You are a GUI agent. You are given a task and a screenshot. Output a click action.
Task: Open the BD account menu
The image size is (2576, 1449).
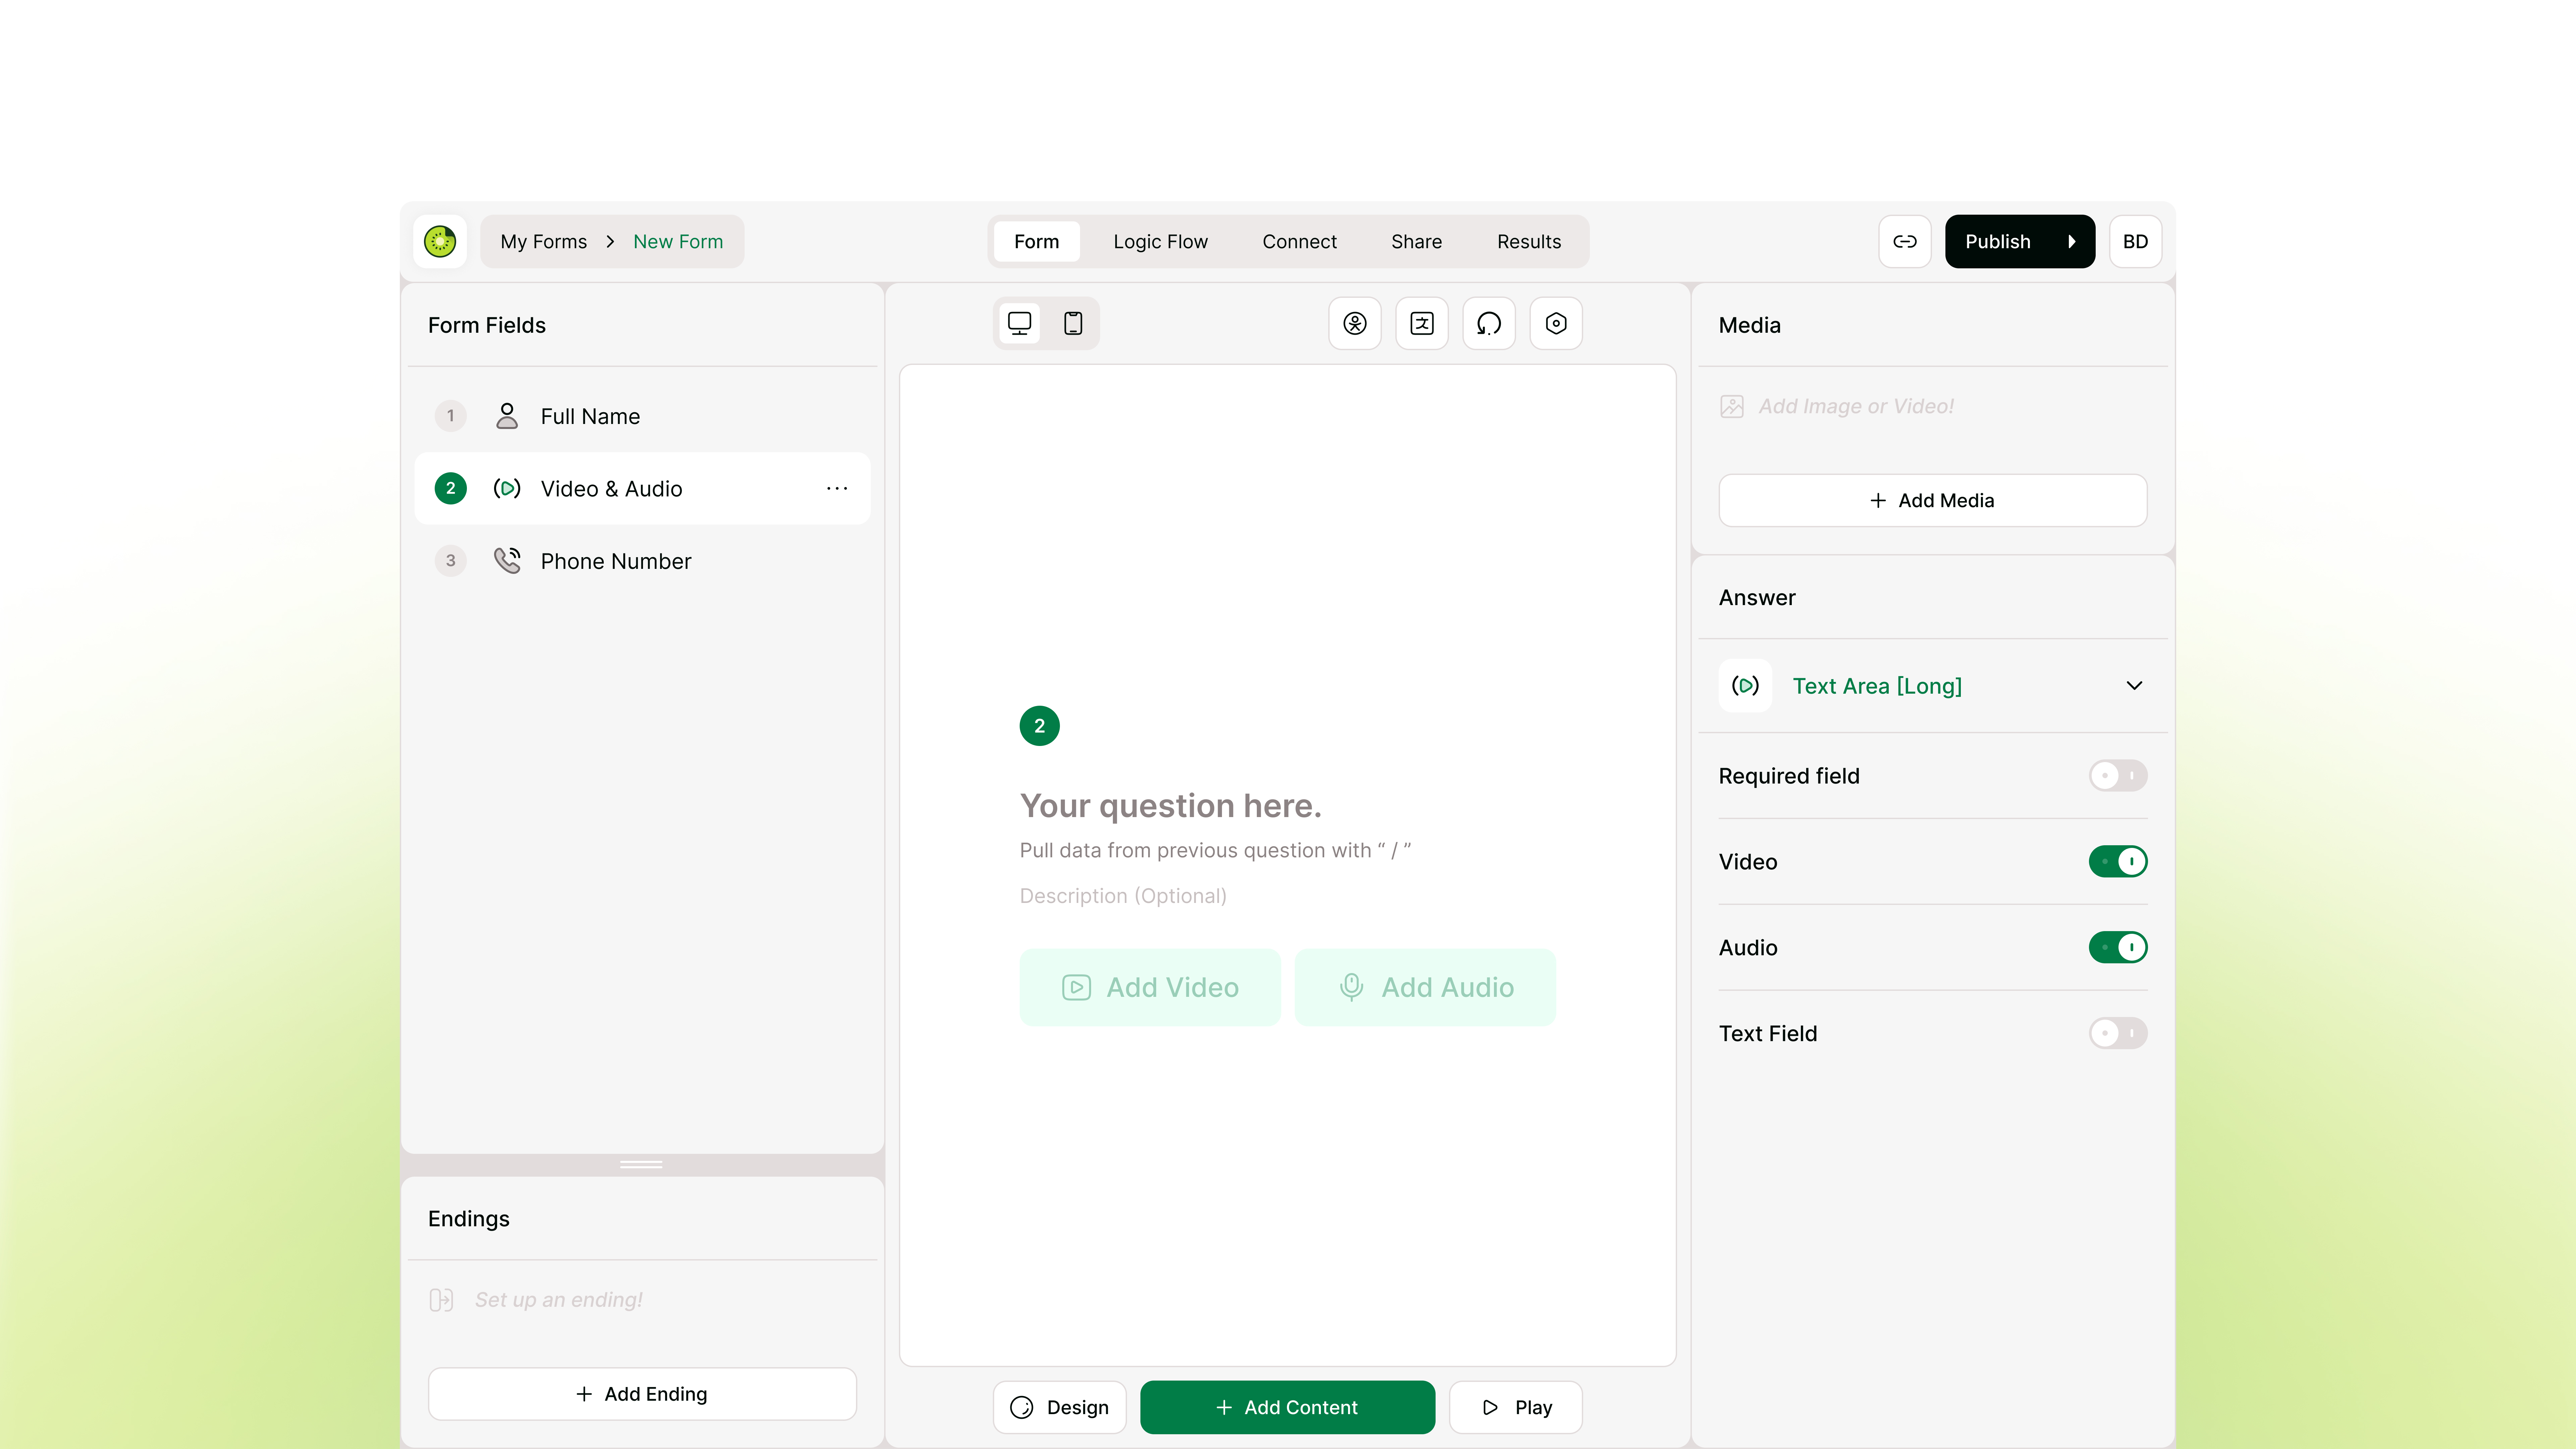click(2135, 241)
